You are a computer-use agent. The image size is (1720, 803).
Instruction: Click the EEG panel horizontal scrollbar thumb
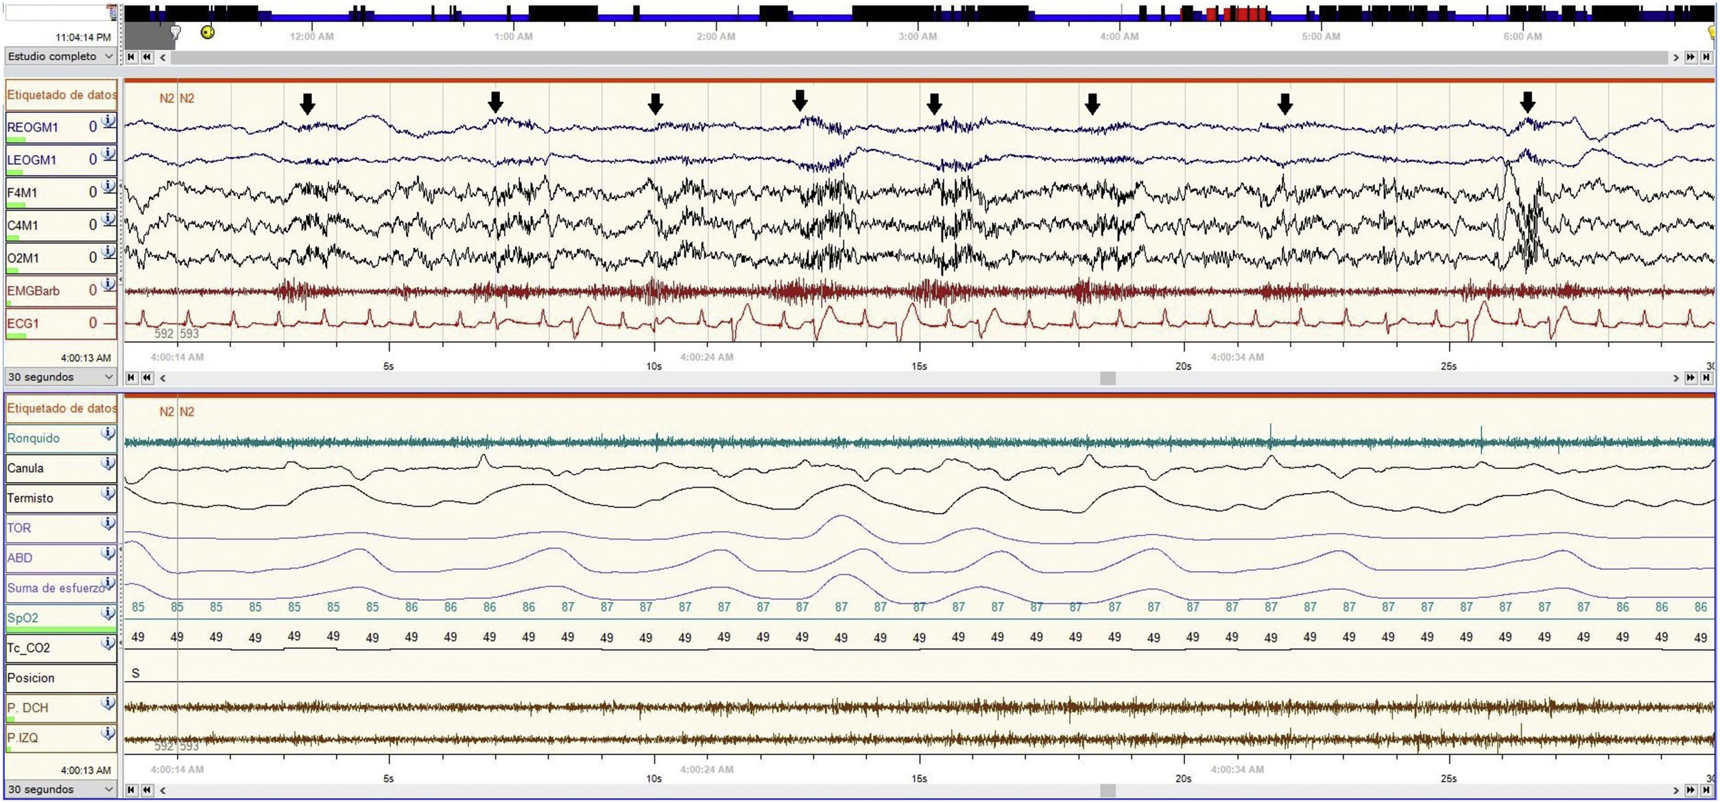pyautogui.click(x=1108, y=379)
